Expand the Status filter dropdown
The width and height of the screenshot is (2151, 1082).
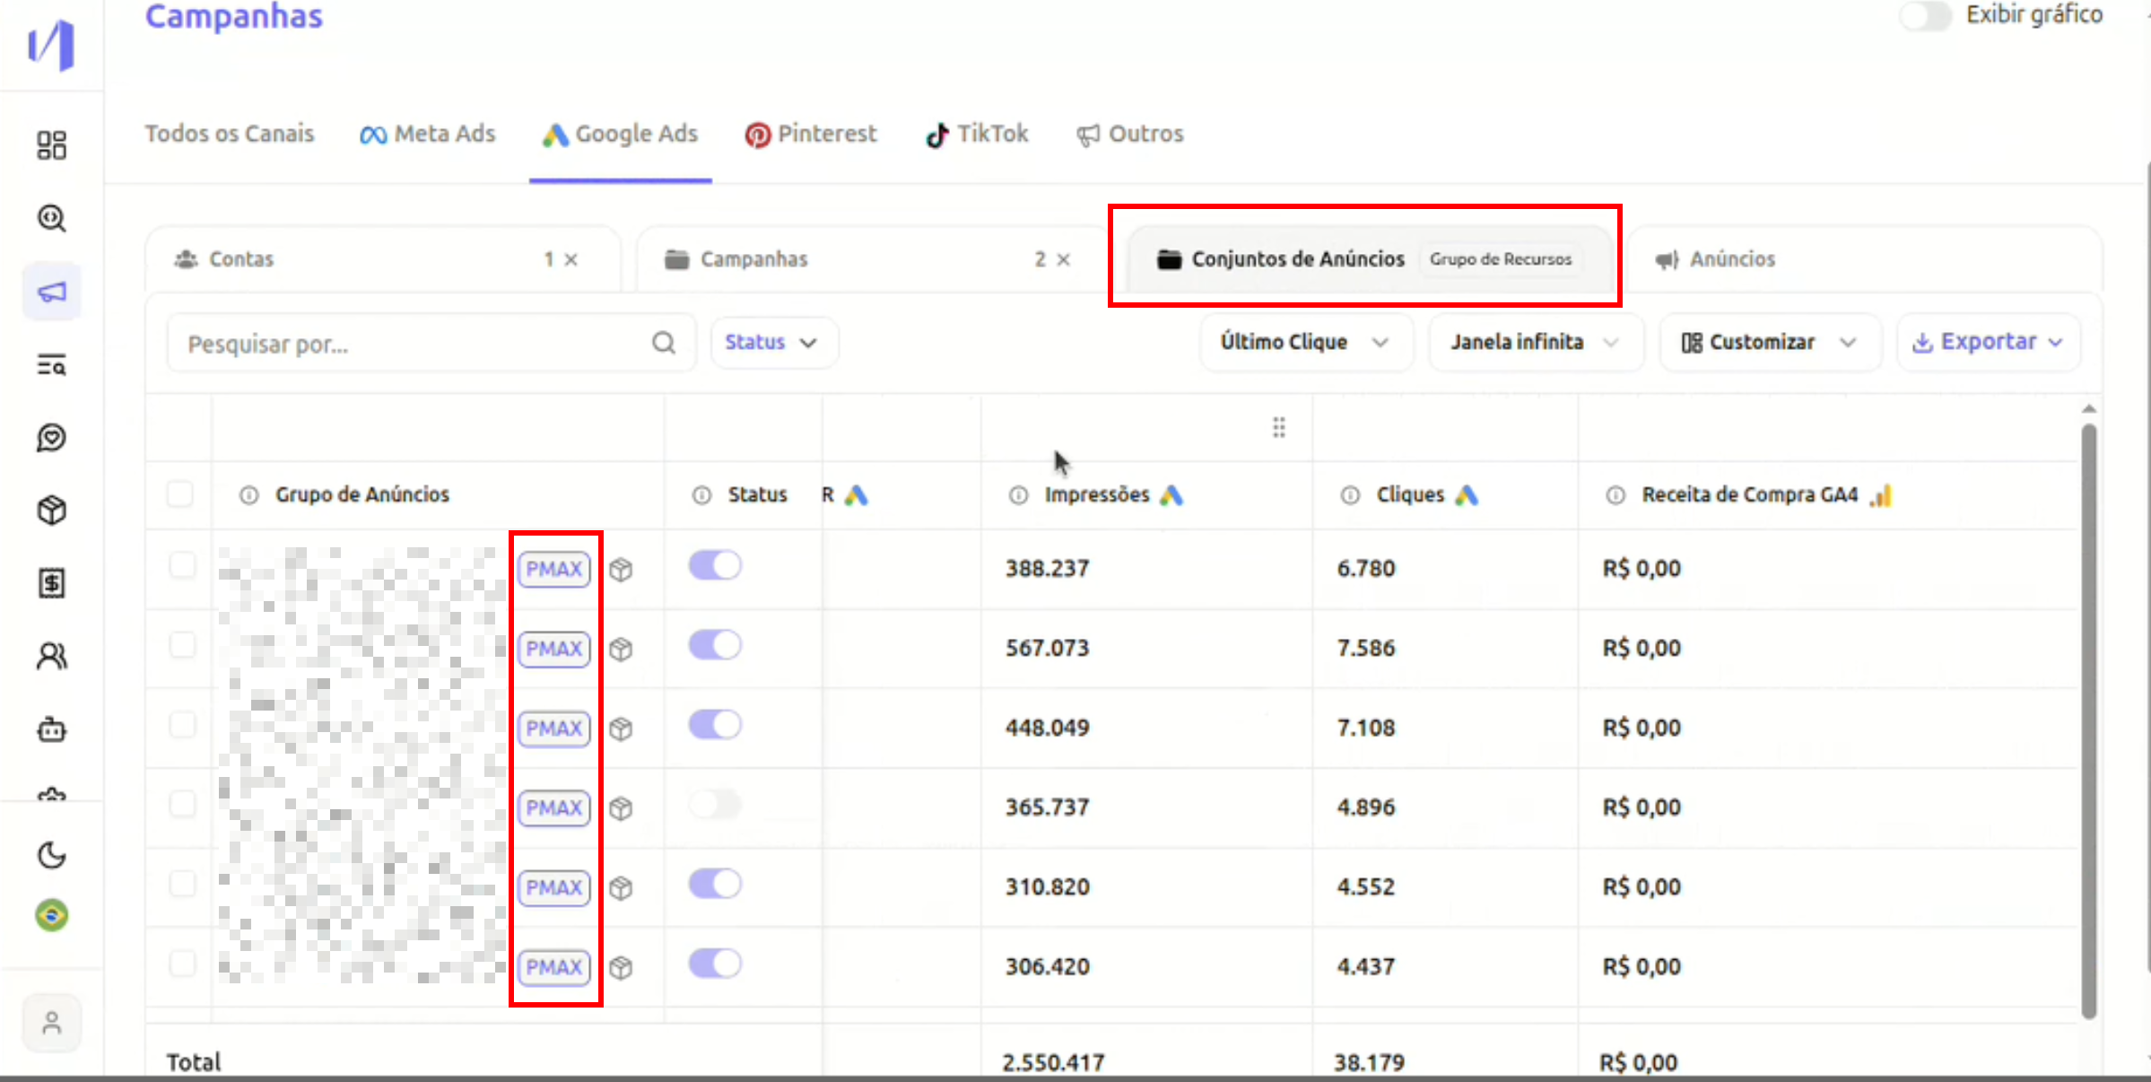click(772, 343)
